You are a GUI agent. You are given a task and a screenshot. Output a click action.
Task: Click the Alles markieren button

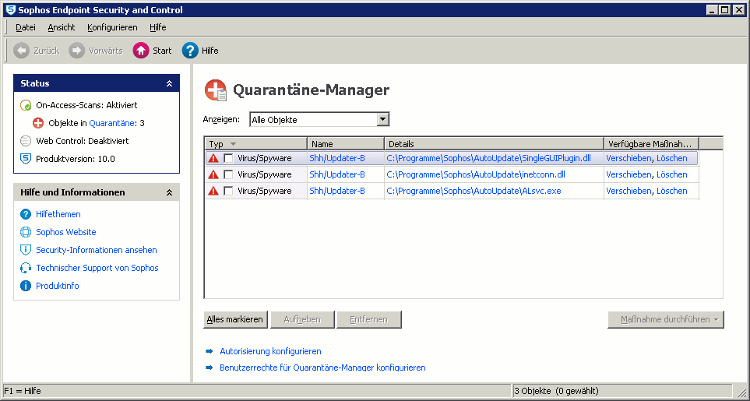[x=235, y=320]
